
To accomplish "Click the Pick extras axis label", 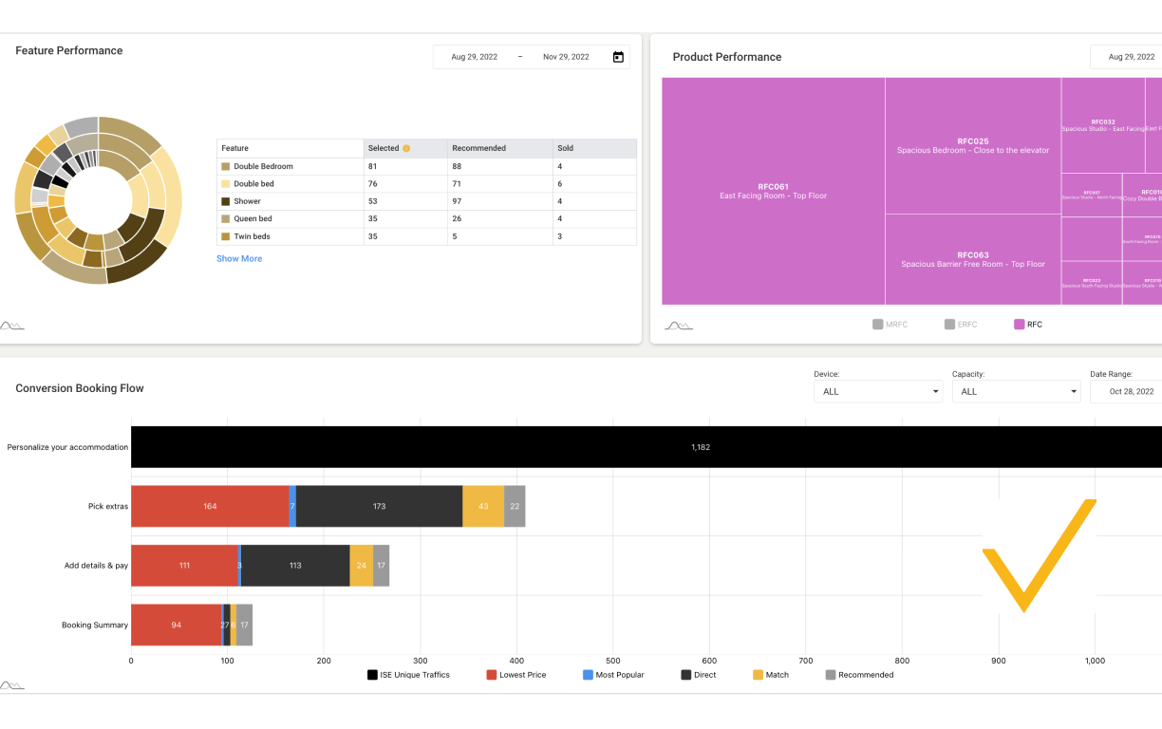I will (108, 506).
